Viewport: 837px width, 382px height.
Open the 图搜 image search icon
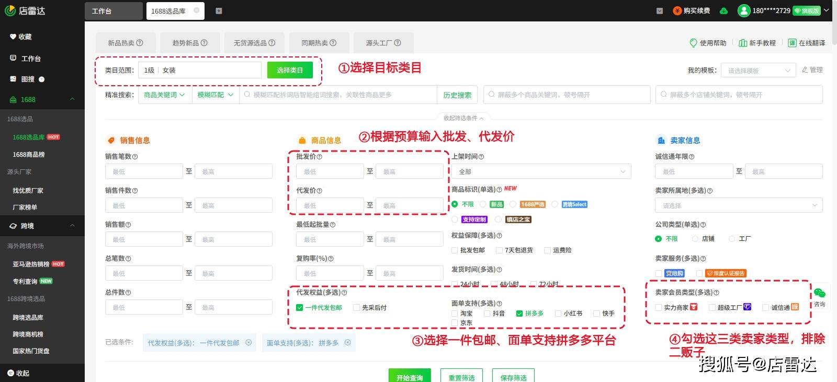[13, 79]
